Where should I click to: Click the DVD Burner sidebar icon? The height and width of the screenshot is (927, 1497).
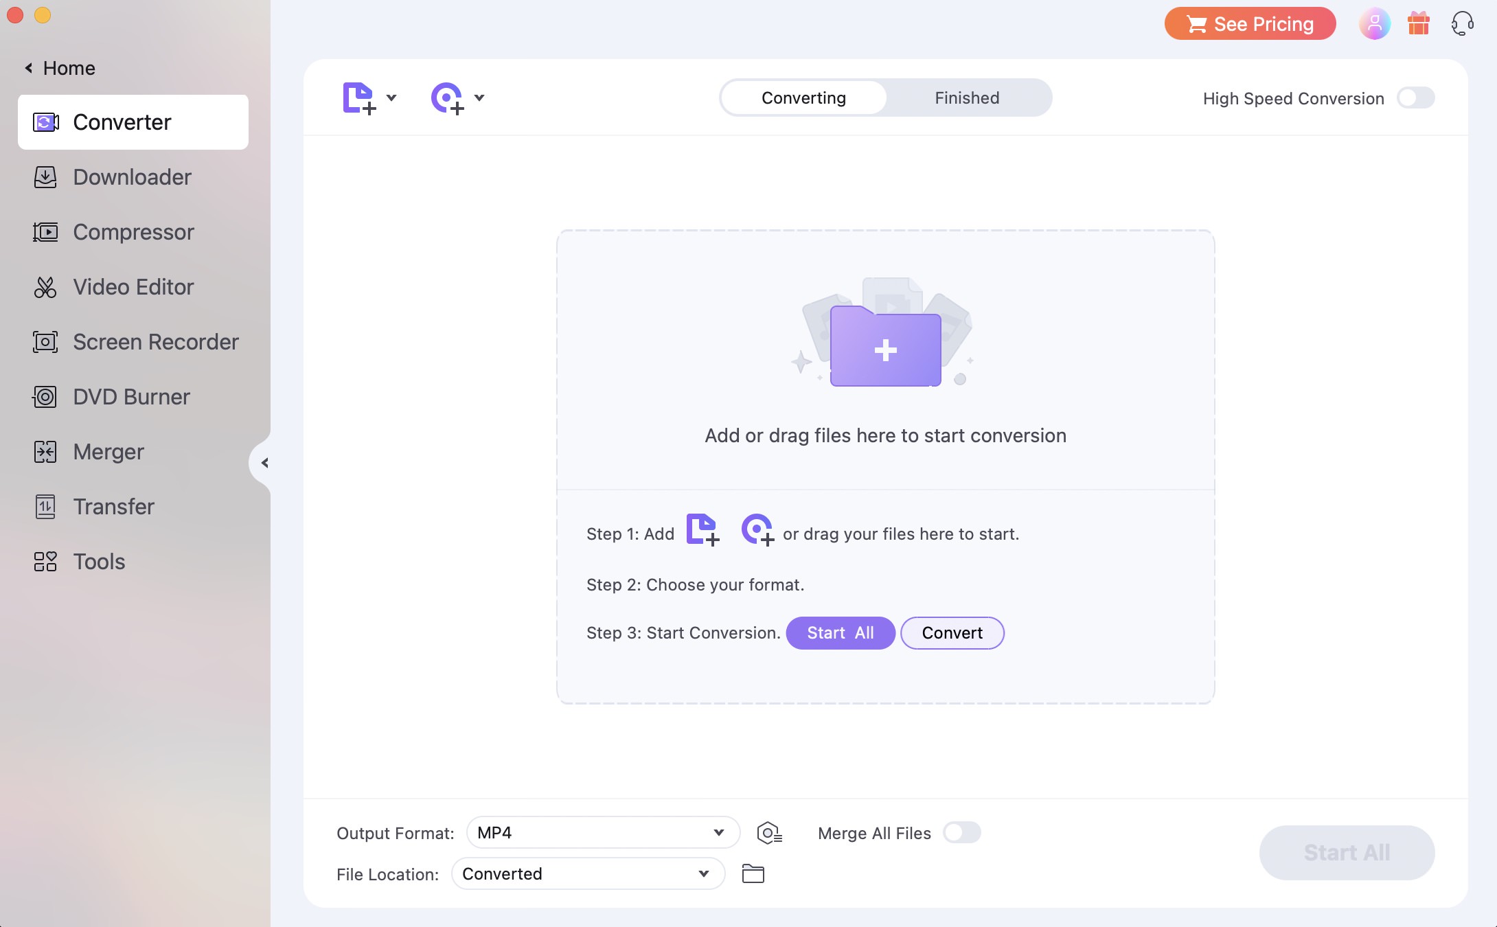pos(44,397)
